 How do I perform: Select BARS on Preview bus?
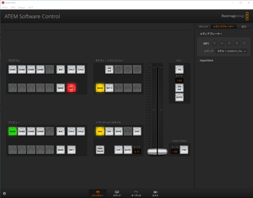coord(60,150)
